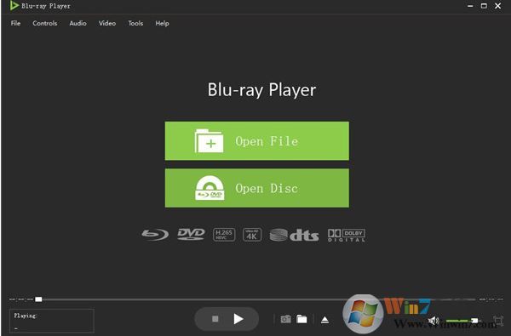Viewport: 511px width, 336px height.
Task: Adjust the green volume slider
Action: pyautogui.click(x=462, y=321)
